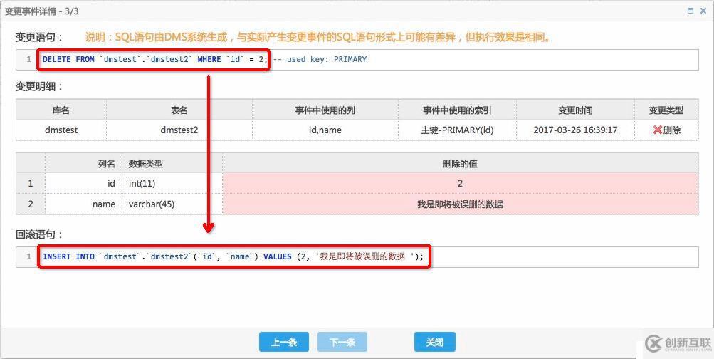Click inside the INSERT INTO rollback statement editor
The image size is (714, 359).
[x=357, y=257]
